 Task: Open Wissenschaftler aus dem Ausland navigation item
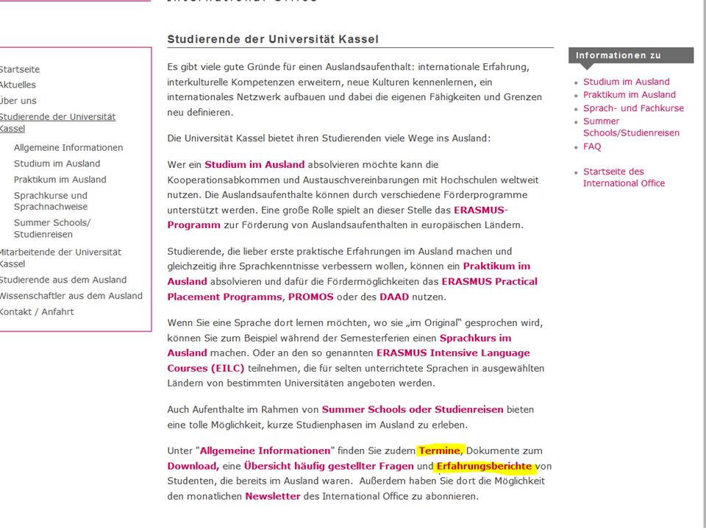71,296
